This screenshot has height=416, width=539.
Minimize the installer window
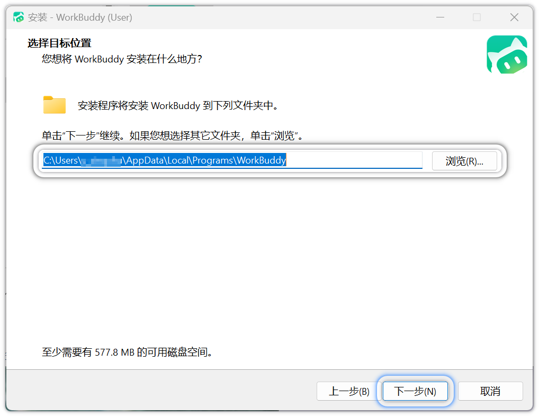pos(440,17)
